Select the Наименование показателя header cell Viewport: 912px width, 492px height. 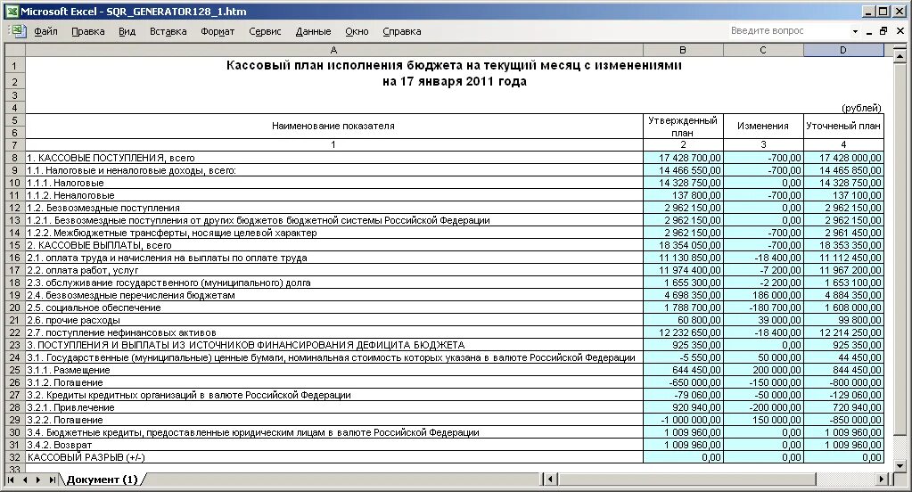[333, 127]
